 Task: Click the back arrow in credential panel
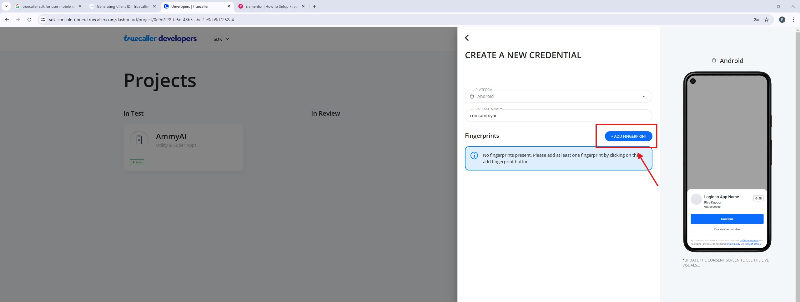click(467, 38)
